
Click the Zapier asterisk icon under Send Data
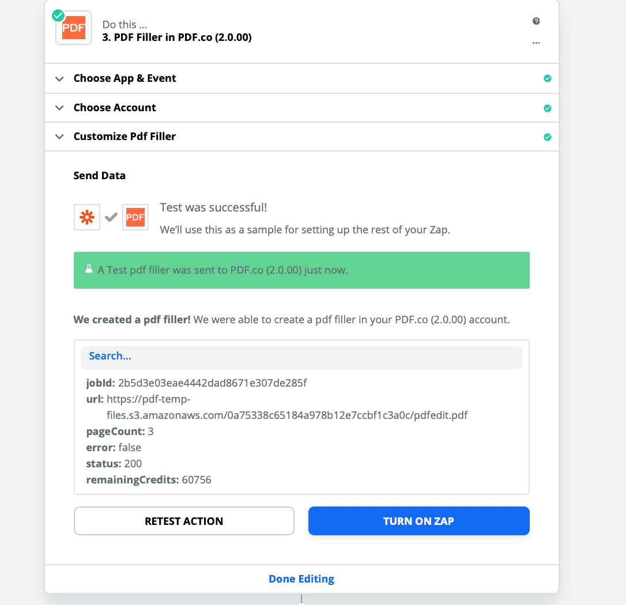click(87, 217)
